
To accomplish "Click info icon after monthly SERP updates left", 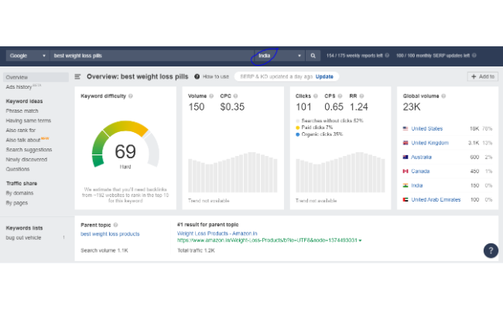I will [x=474, y=56].
